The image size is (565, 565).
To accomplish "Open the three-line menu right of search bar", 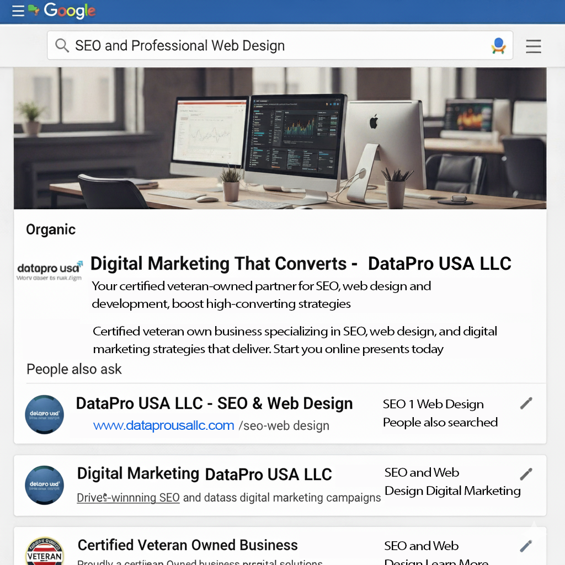I will pos(533,46).
